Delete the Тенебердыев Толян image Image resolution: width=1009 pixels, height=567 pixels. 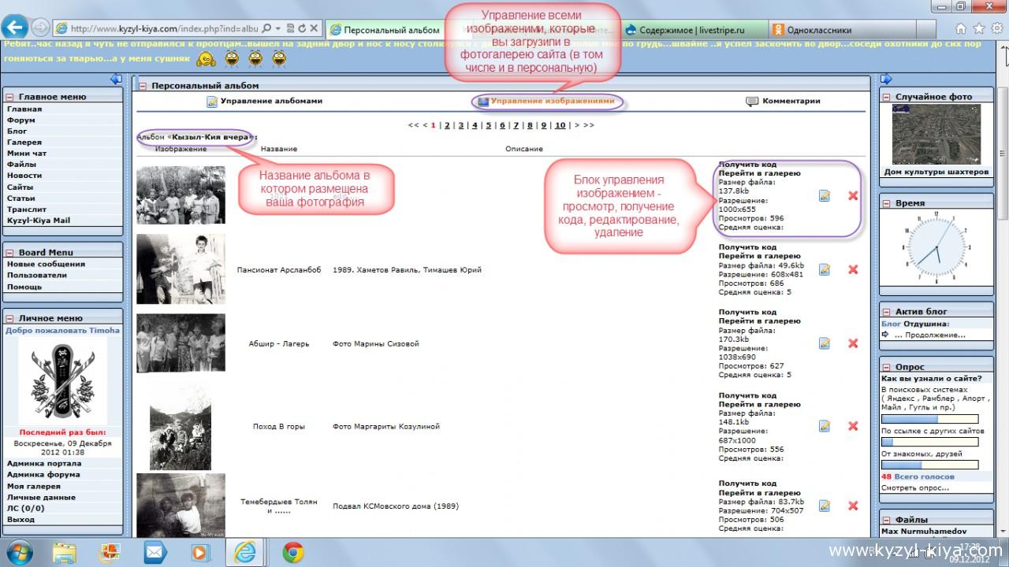(853, 506)
